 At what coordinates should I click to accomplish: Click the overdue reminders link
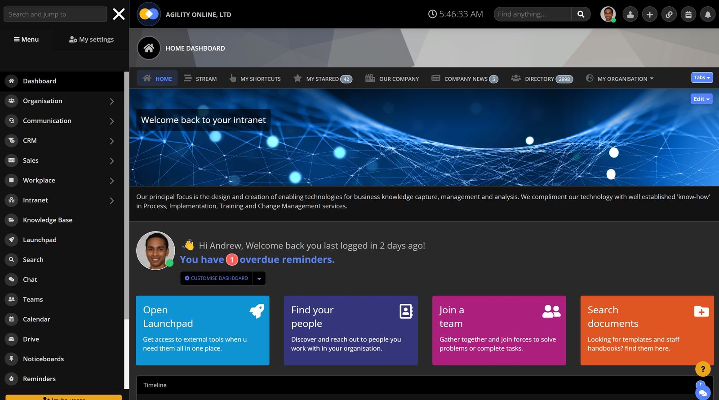pyautogui.click(x=287, y=259)
